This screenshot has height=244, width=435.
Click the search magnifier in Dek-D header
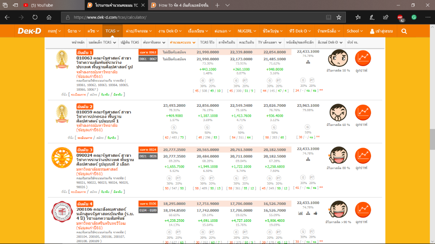tap(404, 31)
